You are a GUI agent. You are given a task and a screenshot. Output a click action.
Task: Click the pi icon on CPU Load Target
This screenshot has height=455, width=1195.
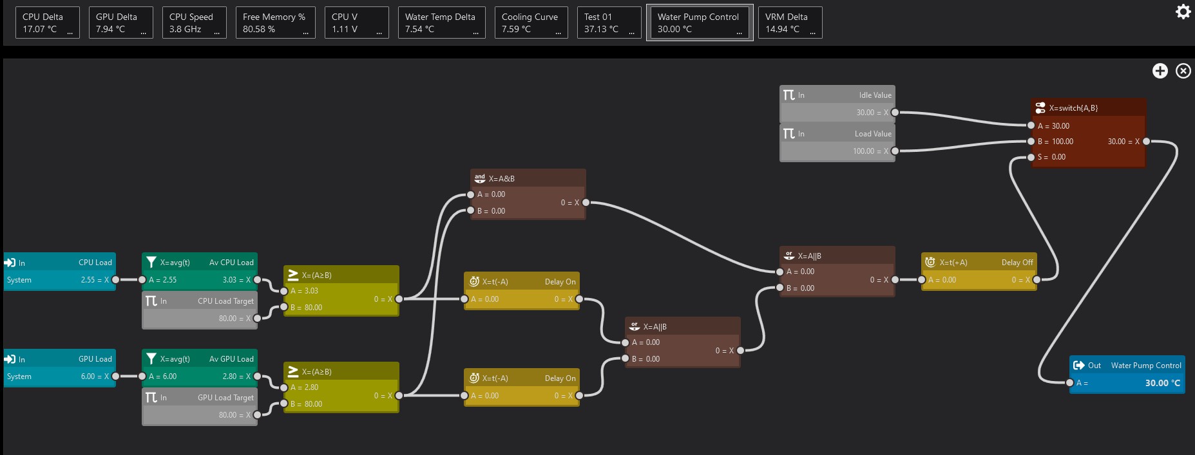[x=151, y=301]
